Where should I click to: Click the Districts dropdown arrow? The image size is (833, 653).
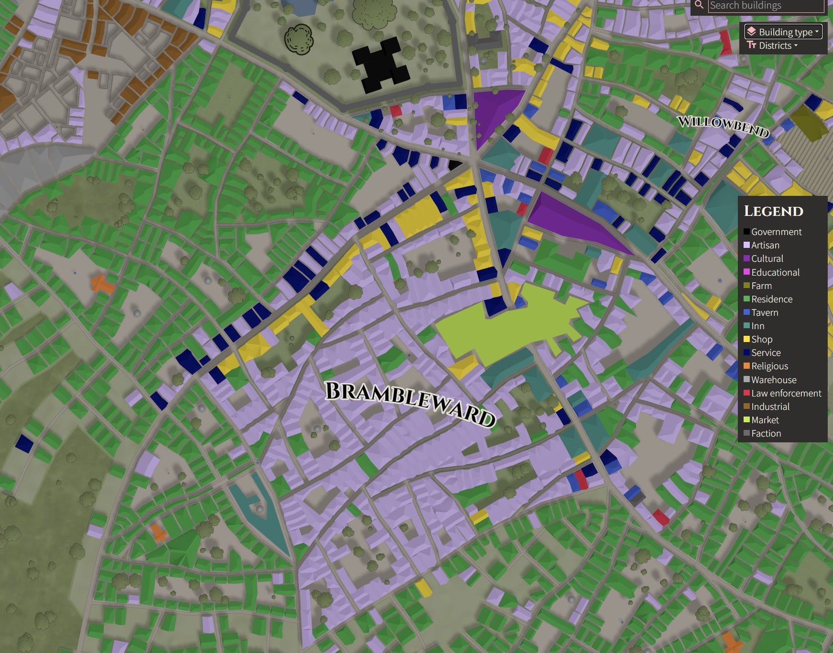[796, 46]
